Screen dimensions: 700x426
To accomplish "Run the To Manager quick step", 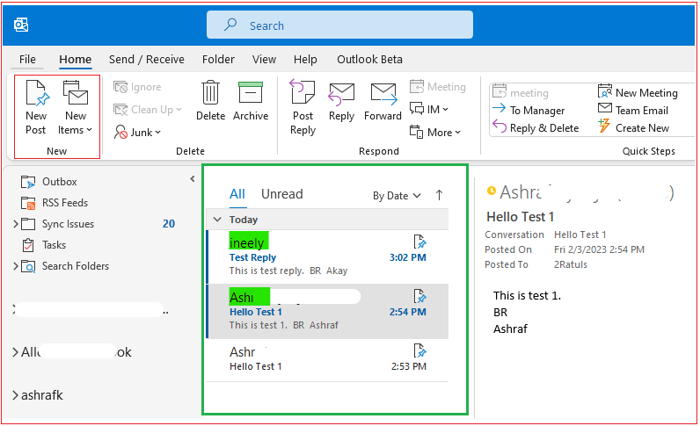I will coord(529,110).
